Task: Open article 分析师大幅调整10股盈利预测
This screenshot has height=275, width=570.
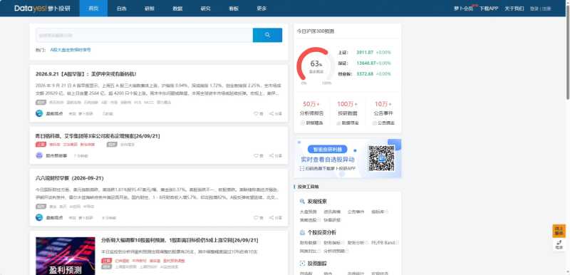Action: [180, 241]
